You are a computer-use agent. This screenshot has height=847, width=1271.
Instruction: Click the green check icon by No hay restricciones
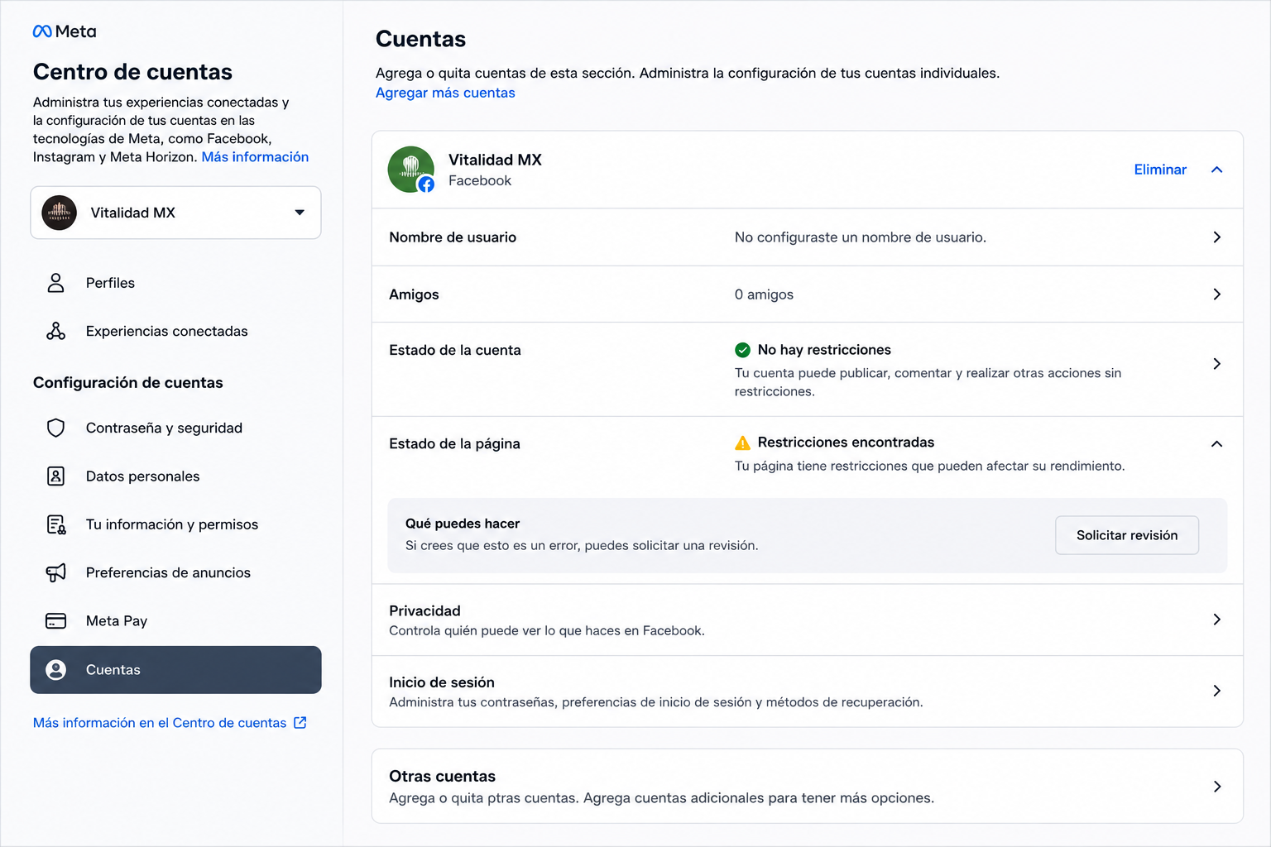743,350
